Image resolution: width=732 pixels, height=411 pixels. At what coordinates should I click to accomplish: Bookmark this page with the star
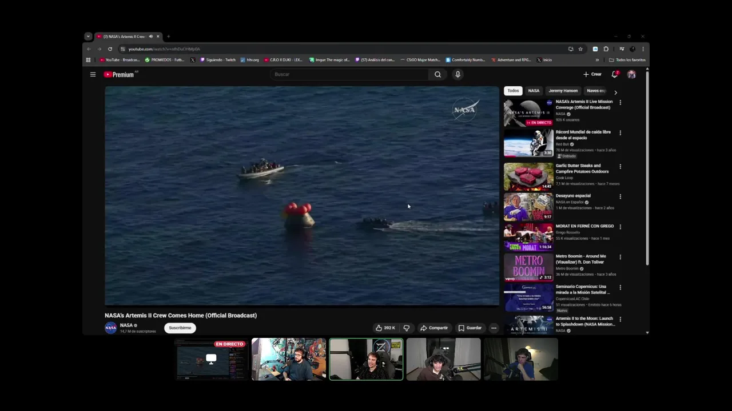click(580, 49)
